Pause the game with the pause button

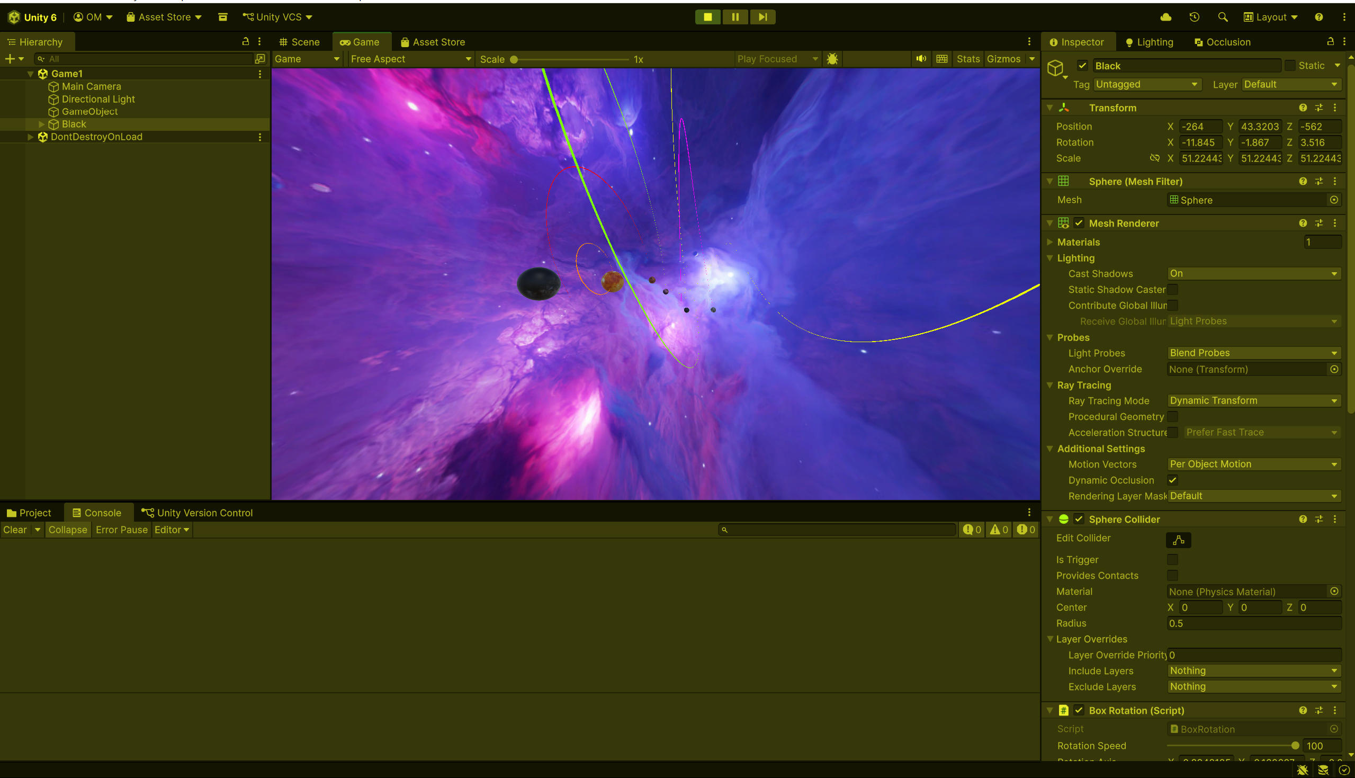point(735,17)
